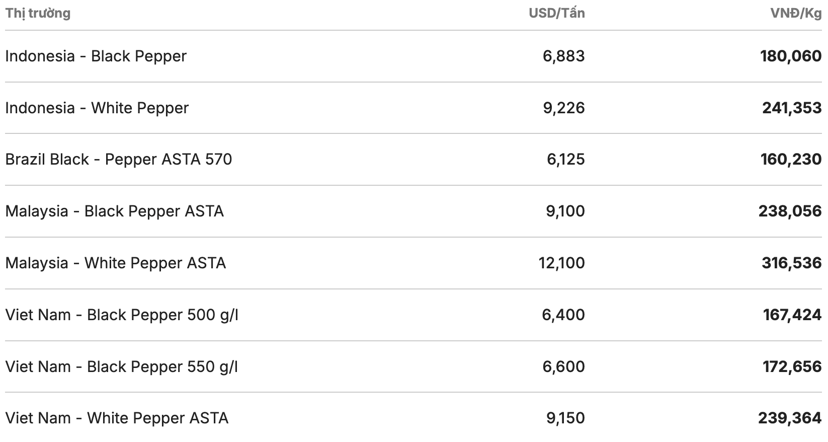The width and height of the screenshot is (828, 442).
Task: Select Malaysia - Black Pepper ASTA row
Action: pyautogui.click(x=114, y=211)
